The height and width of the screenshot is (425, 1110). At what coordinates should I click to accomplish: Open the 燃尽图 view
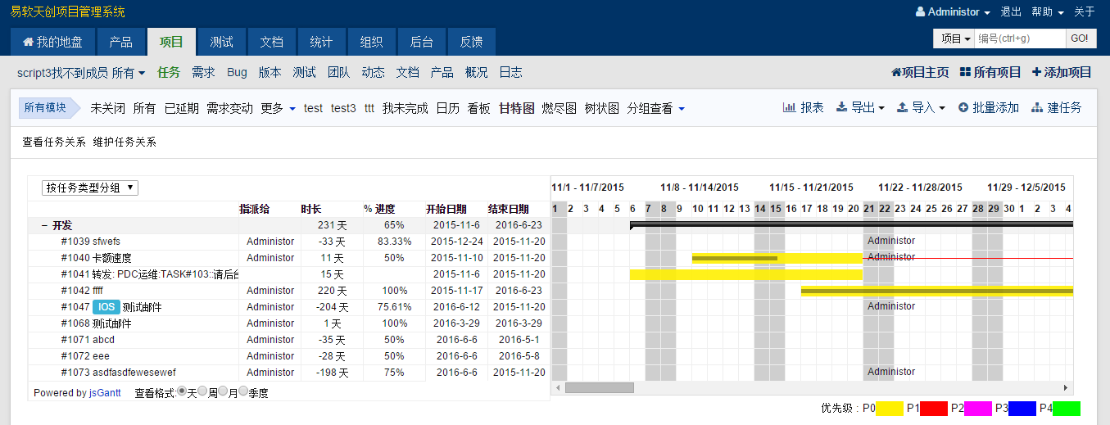[x=559, y=108]
